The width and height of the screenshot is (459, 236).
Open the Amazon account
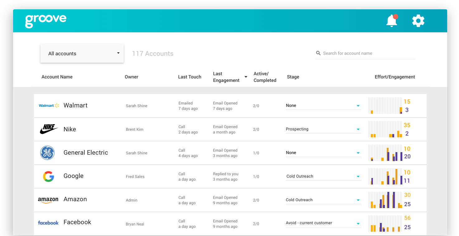point(75,199)
